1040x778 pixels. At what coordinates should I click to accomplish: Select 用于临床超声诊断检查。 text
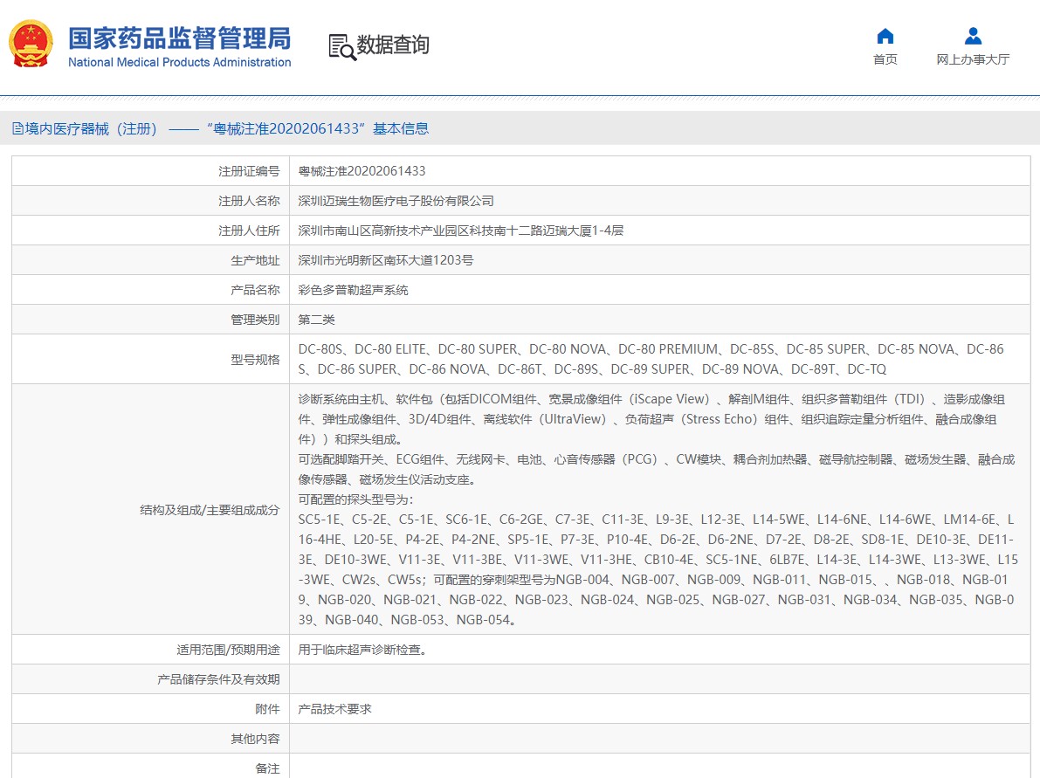362,650
